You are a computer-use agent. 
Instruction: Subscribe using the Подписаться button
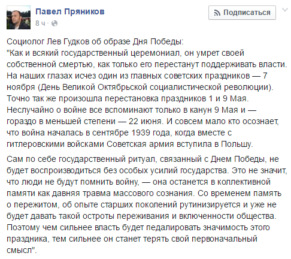click(x=242, y=13)
